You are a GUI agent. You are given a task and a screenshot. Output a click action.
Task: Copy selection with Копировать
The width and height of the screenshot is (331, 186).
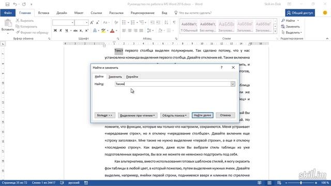[x=26, y=26]
